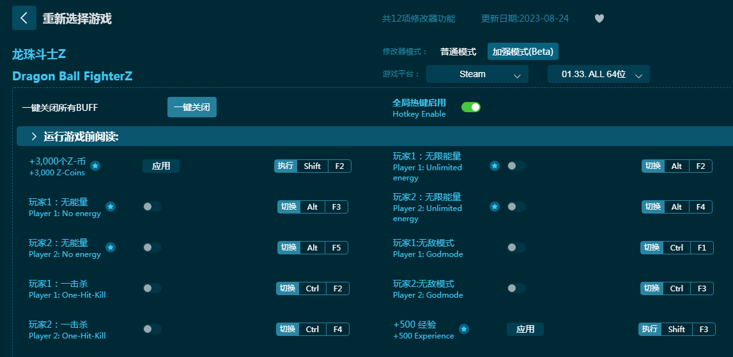Click the Shift modifier key for +3,000 Z-Coins

(x=312, y=166)
